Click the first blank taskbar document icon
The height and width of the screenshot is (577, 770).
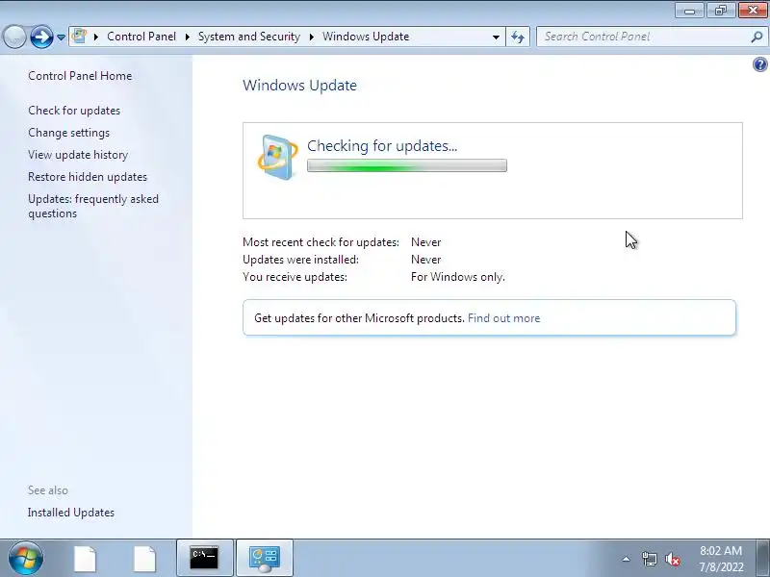pyautogui.click(x=85, y=559)
